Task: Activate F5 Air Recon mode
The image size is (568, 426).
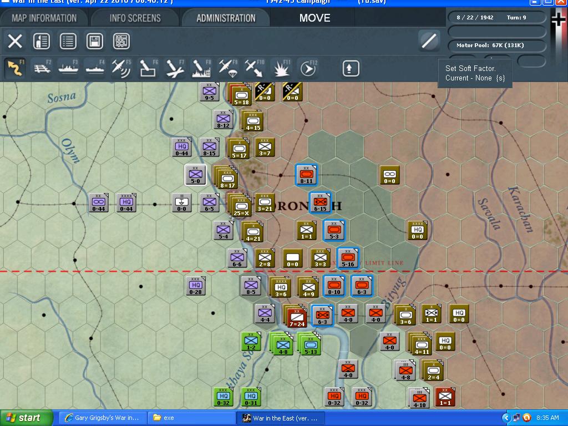Action: (x=121, y=68)
